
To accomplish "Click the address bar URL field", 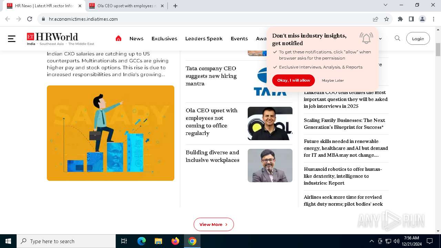I will (207, 19).
